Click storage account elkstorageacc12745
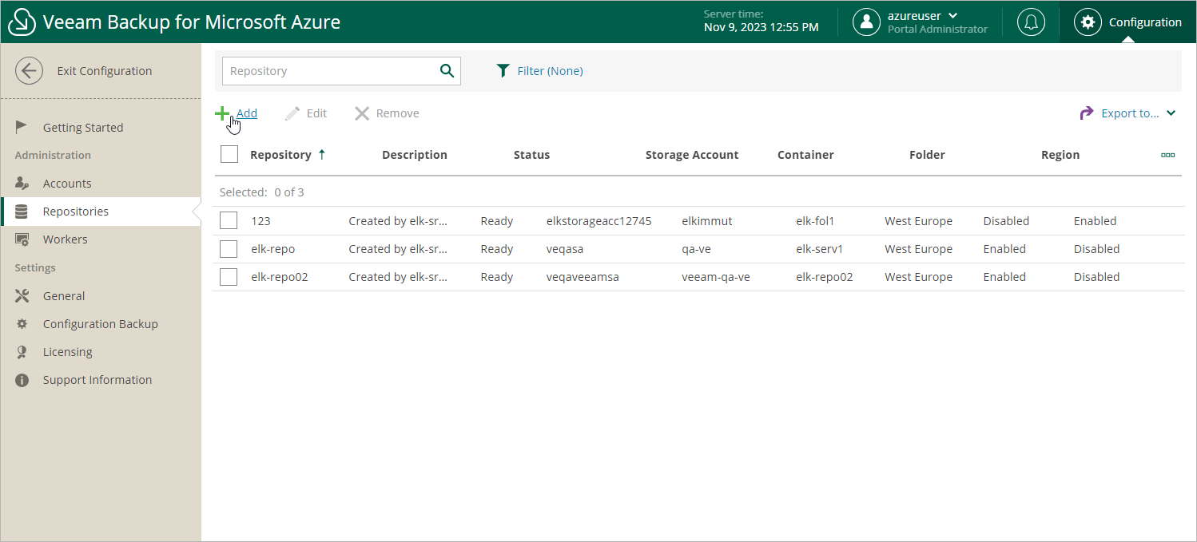The width and height of the screenshot is (1197, 542). 599,221
